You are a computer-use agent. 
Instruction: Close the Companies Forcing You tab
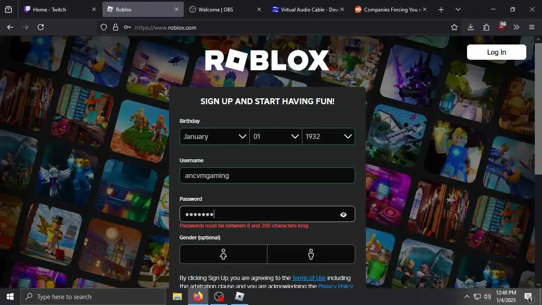click(424, 9)
